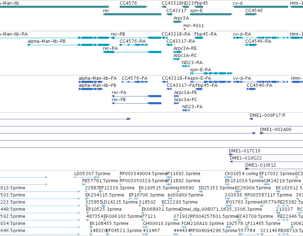Open the SD25153.5prime EST label
The height and width of the screenshot is (236, 303).
[216, 188]
